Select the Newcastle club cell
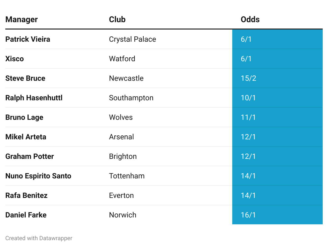Screen dimensions: 328x247 coord(126,78)
